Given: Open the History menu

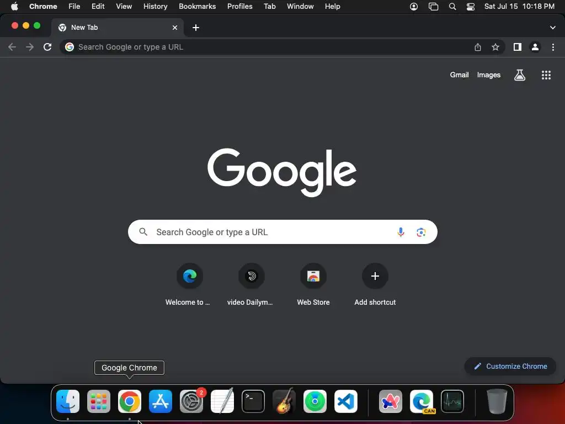Looking at the screenshot, I should tap(155, 7).
